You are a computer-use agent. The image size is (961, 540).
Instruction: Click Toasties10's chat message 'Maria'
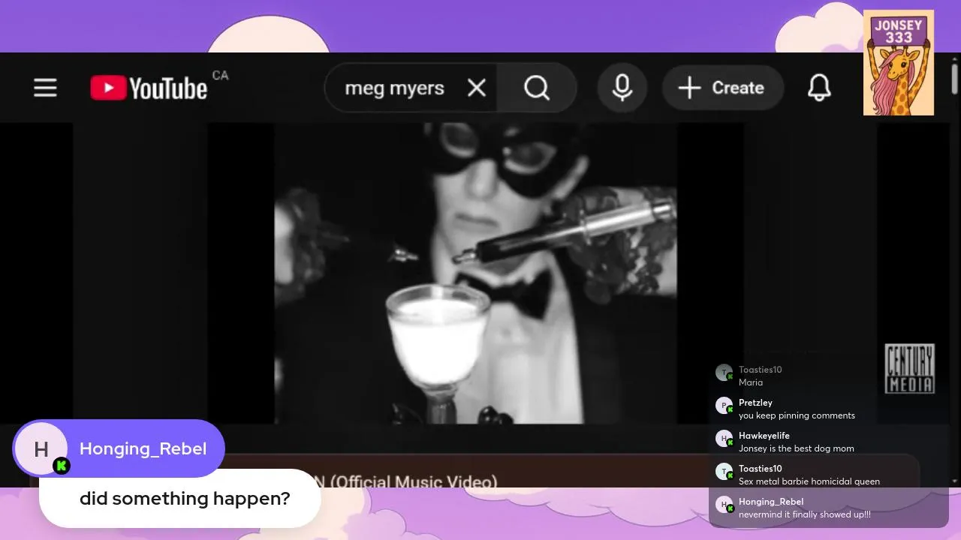tap(751, 382)
